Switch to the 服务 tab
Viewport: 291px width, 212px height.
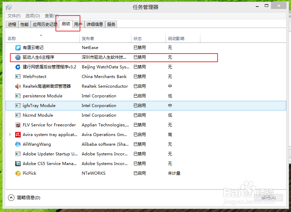pyautogui.click(x=111, y=24)
